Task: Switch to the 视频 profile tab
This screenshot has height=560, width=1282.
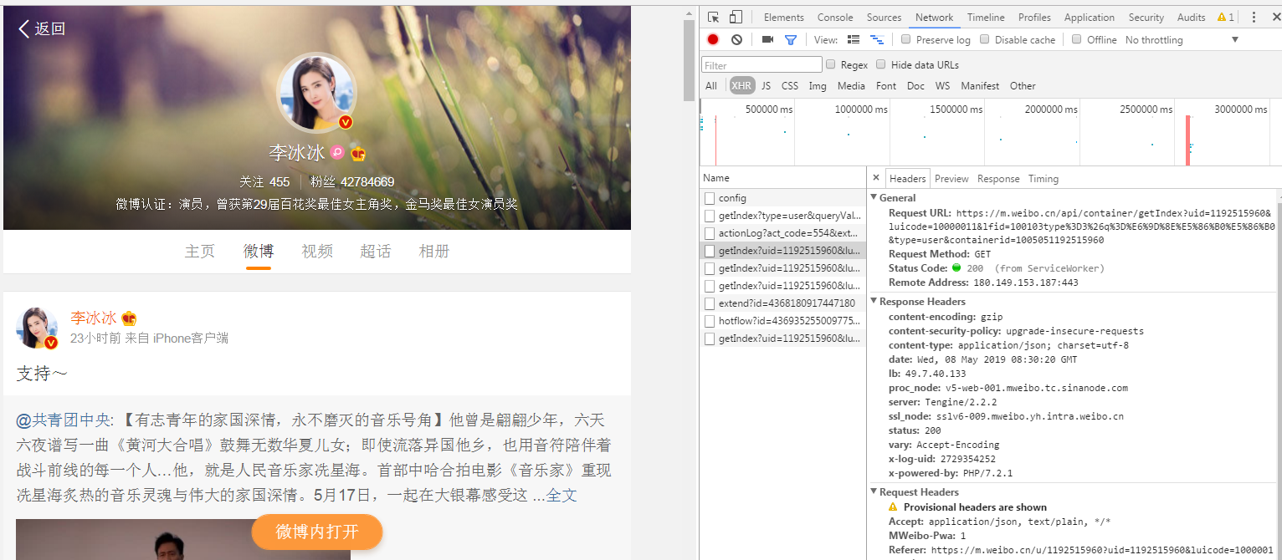Action: [317, 251]
